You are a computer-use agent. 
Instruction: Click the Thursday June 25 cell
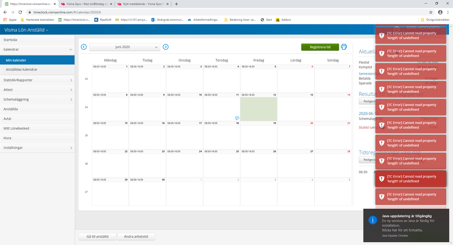point(221,163)
